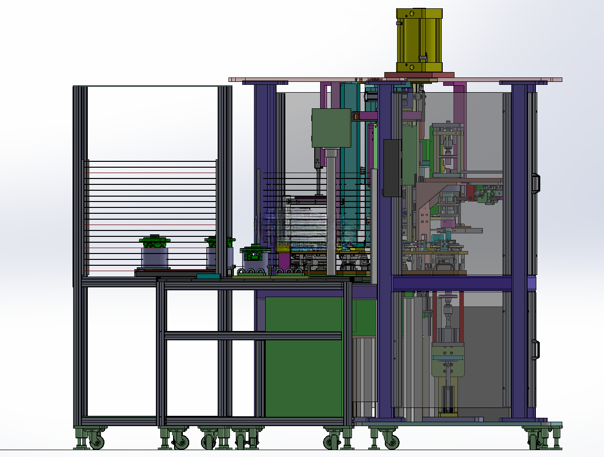
Task: Click the stacked tray lines in left frame
Action: [150, 216]
